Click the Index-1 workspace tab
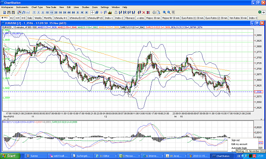The width and height of the screenshot is (266, 159). click(x=109, y=18)
